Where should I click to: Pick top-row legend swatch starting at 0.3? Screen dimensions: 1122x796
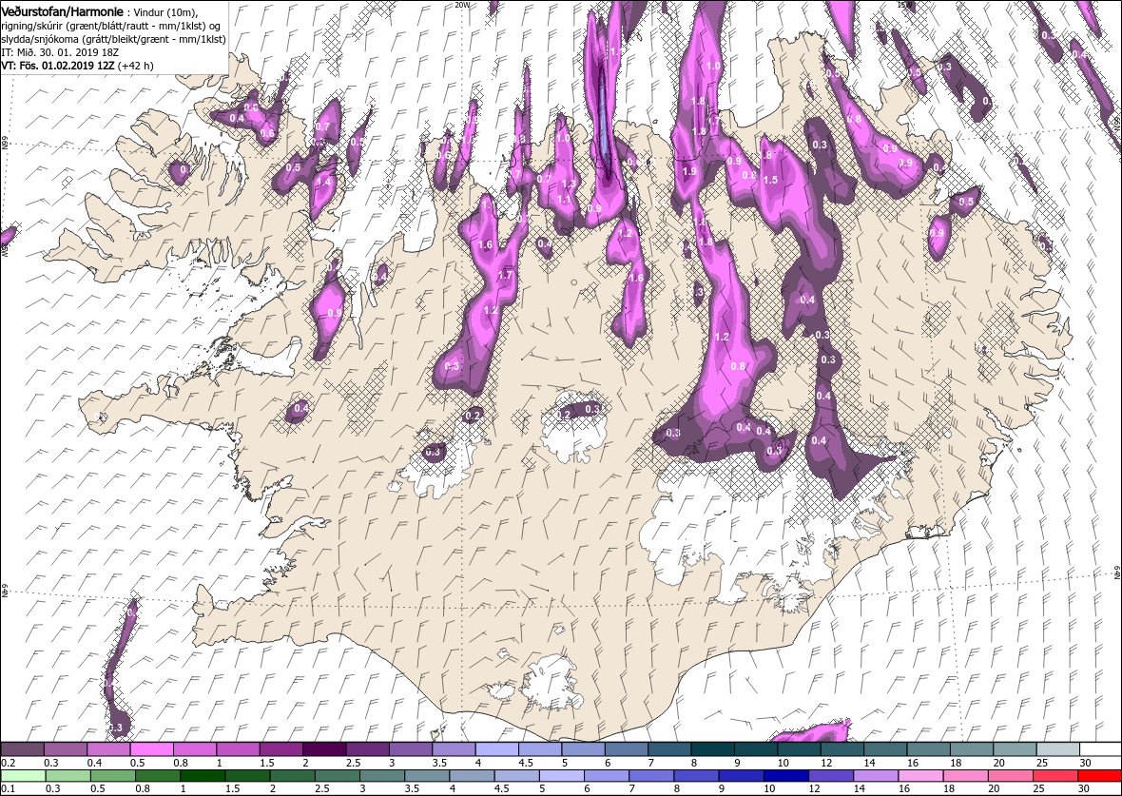coord(65,748)
